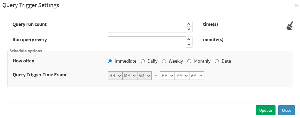Increase Query run count with up arrow
The image size is (300, 118).
point(189,24)
